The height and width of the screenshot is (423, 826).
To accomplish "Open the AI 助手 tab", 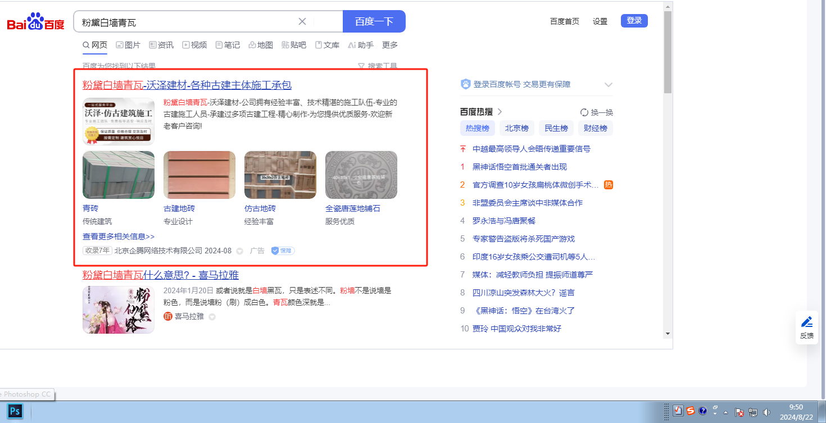I will coord(361,45).
